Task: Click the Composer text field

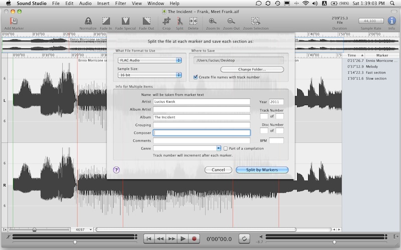Action: pos(202,133)
